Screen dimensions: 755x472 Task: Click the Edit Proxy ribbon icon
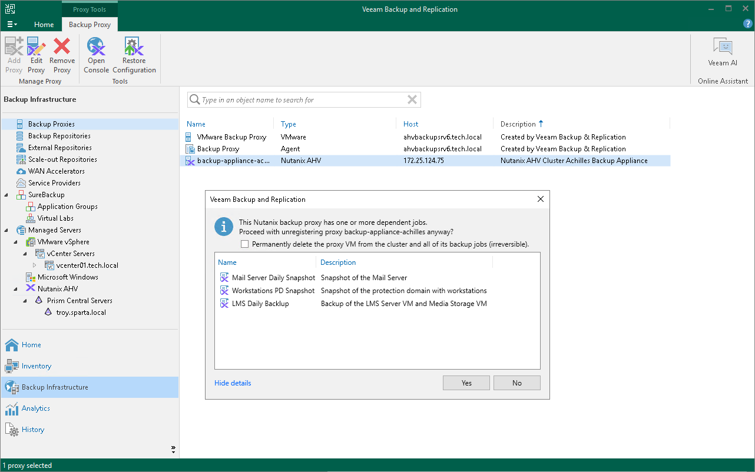click(37, 46)
